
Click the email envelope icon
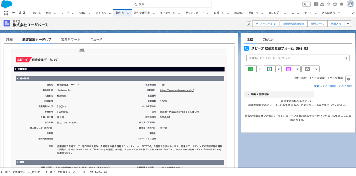tap(307, 69)
